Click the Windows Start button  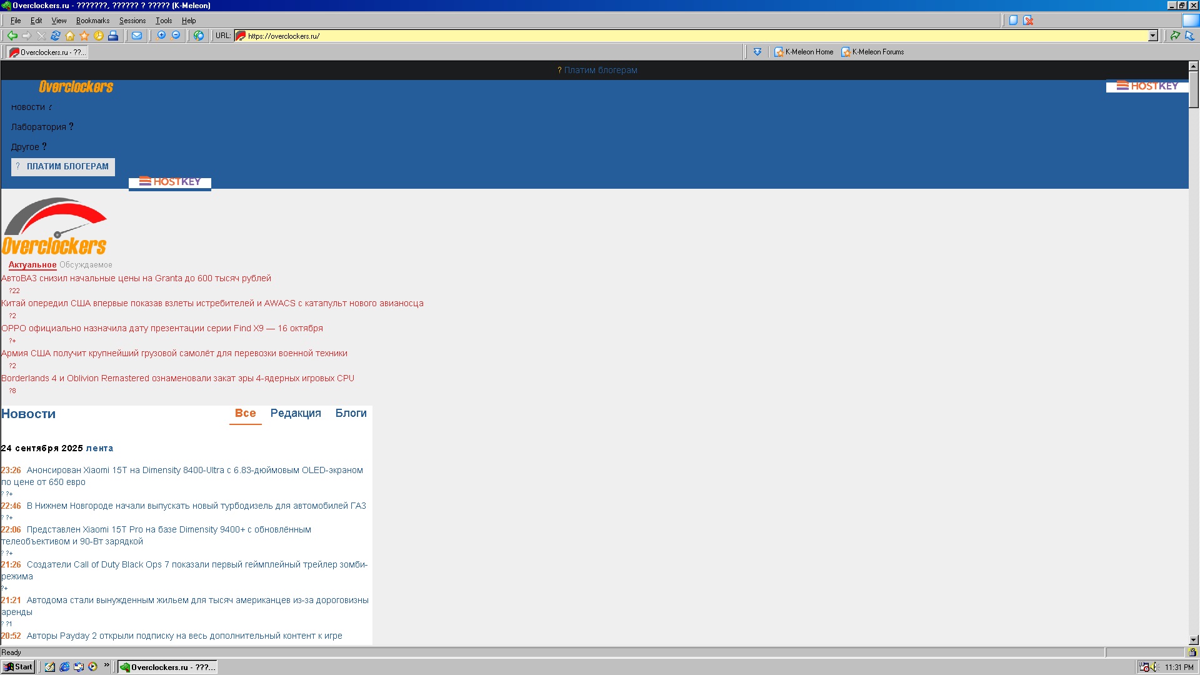(18, 667)
